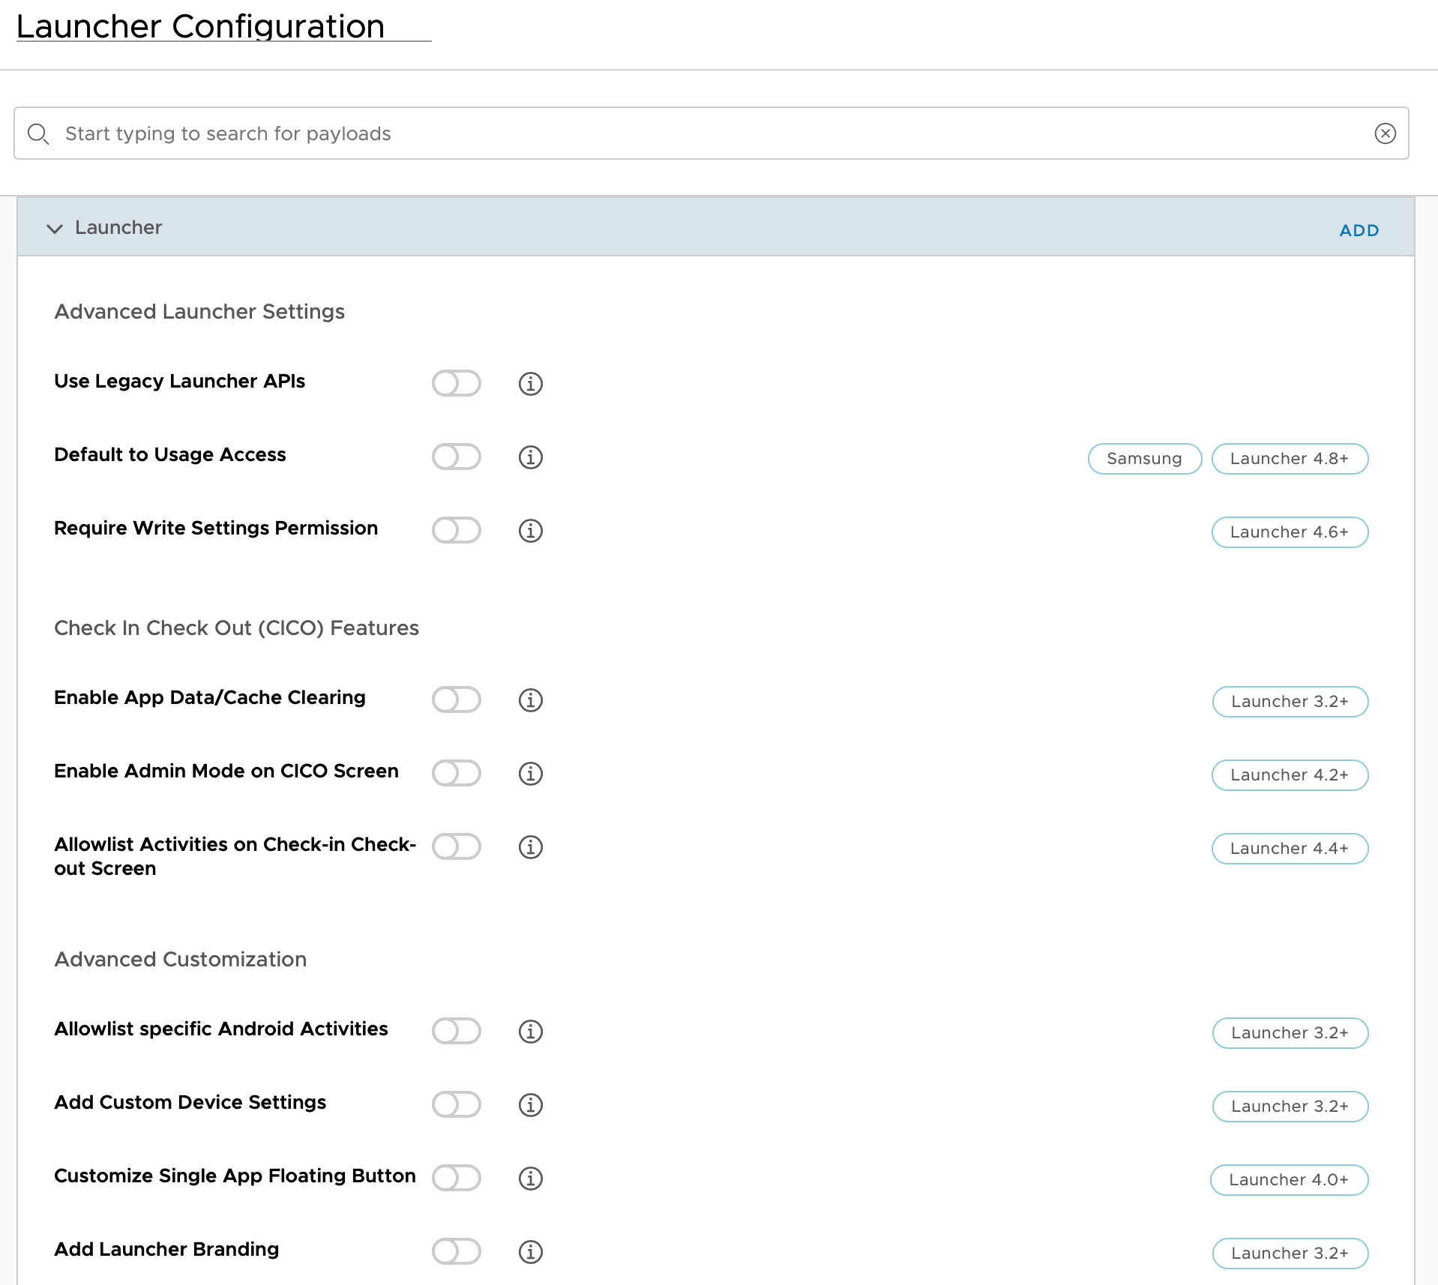Viewport: 1438px width, 1285px height.
Task: Toggle Add Launcher Branding on
Action: [456, 1251]
